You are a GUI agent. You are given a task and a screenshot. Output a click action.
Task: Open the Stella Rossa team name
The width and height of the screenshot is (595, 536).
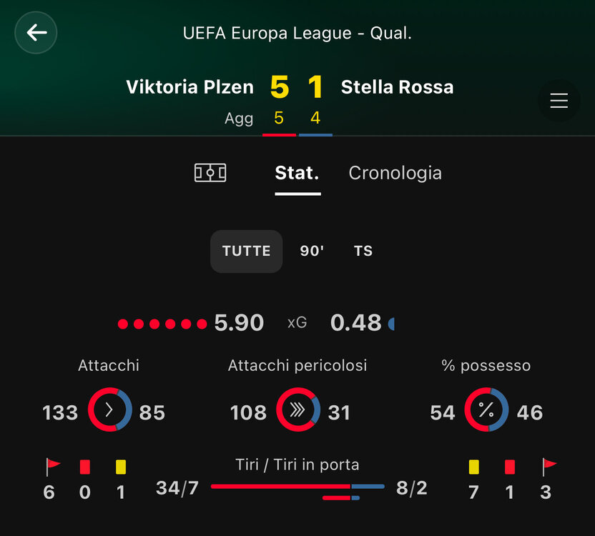(398, 87)
